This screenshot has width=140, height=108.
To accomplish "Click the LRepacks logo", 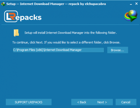I will coord(23,17).
